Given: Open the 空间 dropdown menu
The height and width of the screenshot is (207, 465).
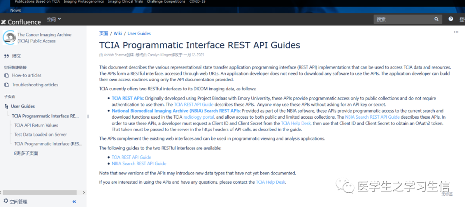Looking at the screenshot, I should 54,19.
